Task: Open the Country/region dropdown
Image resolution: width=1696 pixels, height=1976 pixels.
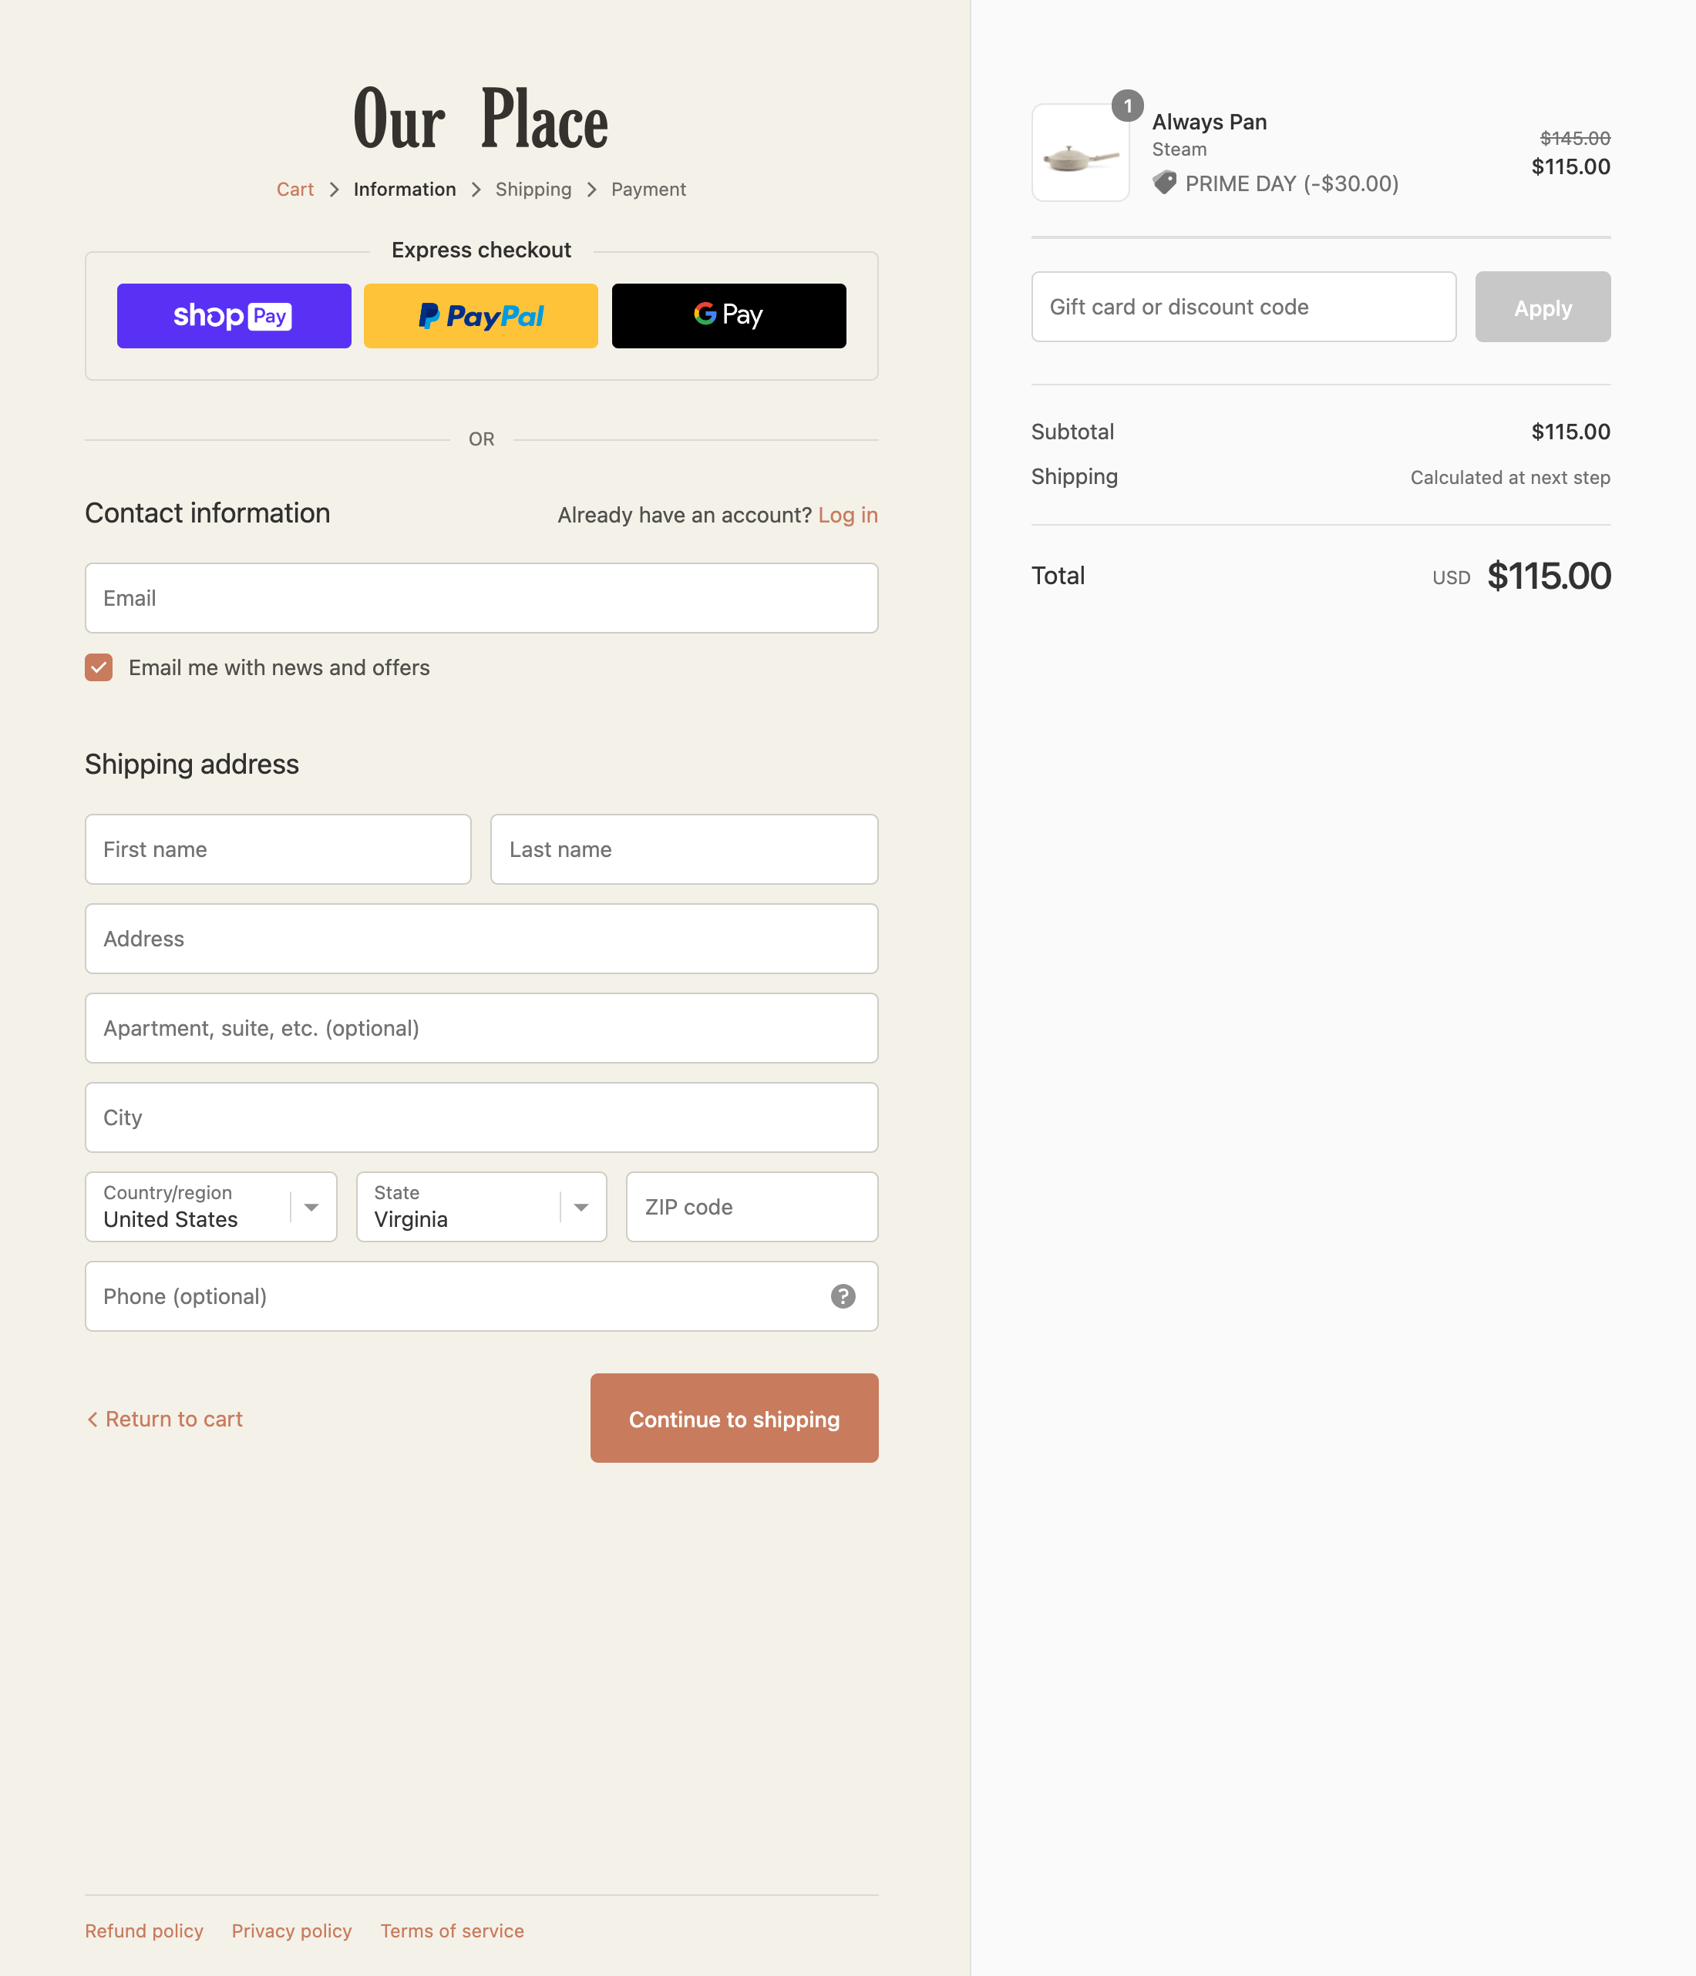Action: pyautogui.click(x=210, y=1206)
